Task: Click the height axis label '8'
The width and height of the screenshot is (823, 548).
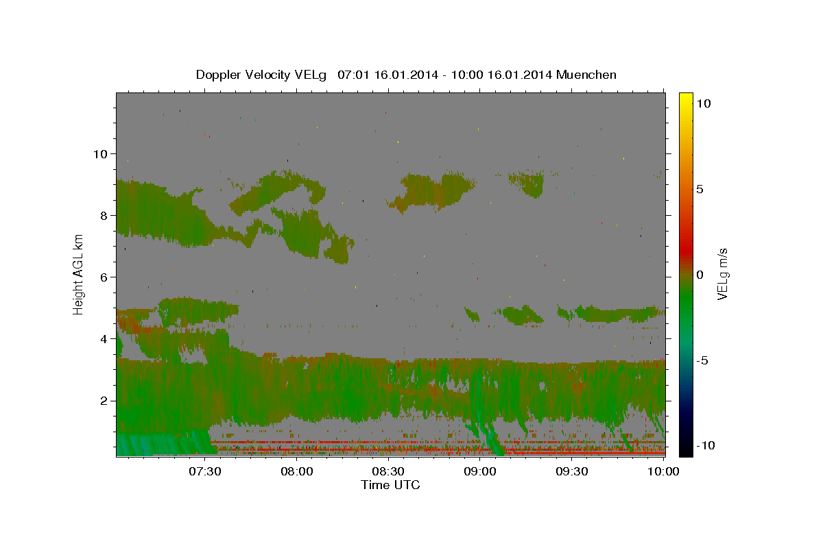Action: click(103, 215)
